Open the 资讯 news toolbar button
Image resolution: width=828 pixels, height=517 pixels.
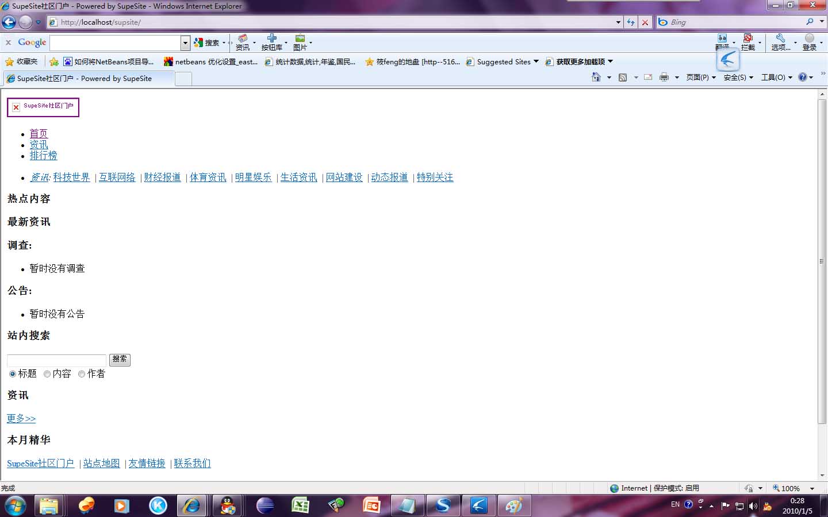point(243,43)
